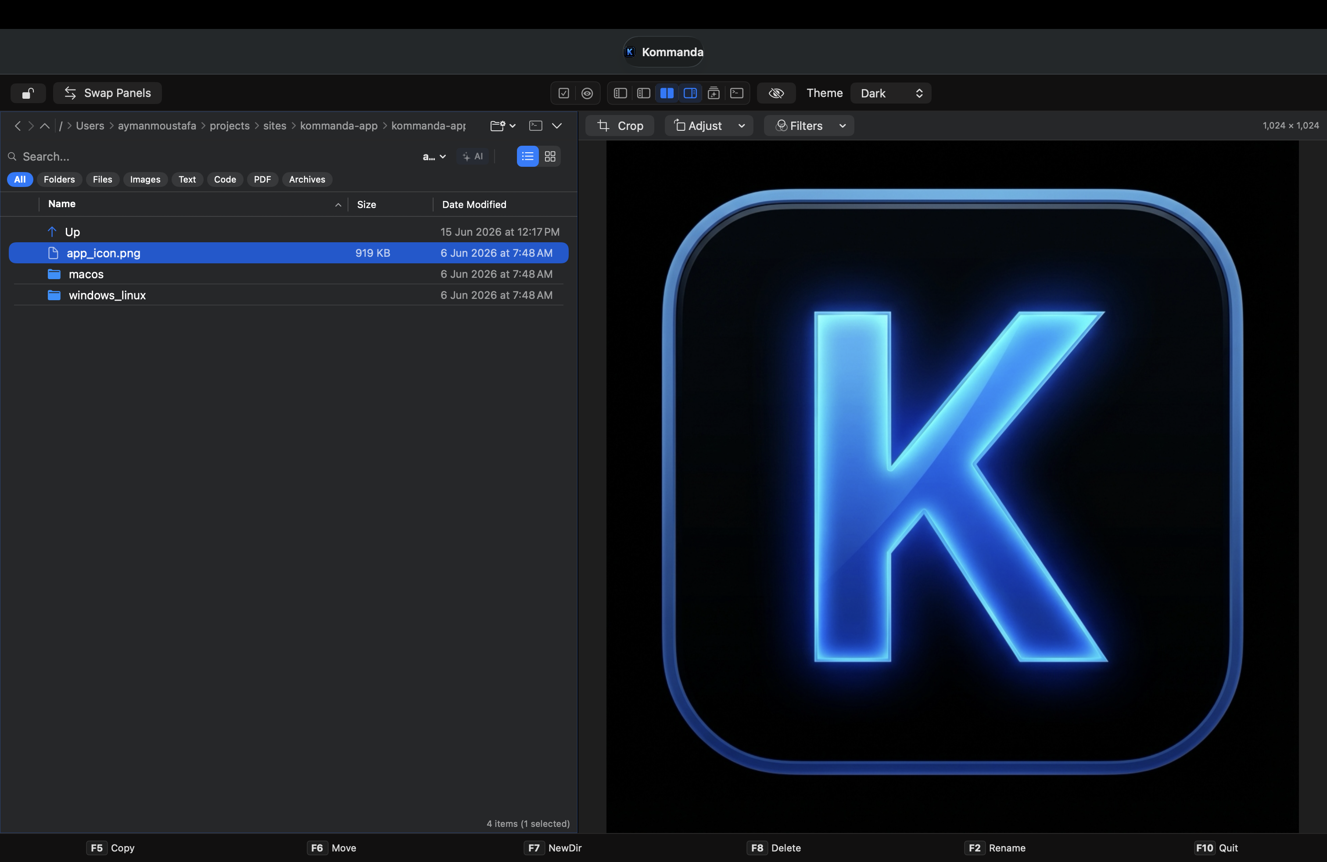Select the Files filter chip
The image size is (1327, 862).
[103, 180]
